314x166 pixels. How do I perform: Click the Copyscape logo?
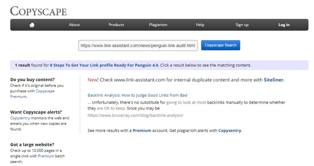[38, 11]
